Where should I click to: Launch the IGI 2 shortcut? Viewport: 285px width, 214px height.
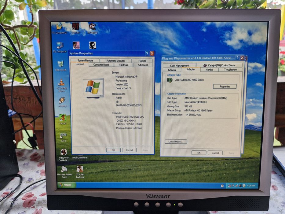pyautogui.click(x=63, y=137)
